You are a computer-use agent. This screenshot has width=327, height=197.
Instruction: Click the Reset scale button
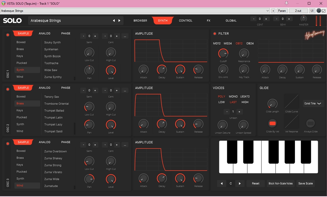pyautogui.click(x=256, y=184)
